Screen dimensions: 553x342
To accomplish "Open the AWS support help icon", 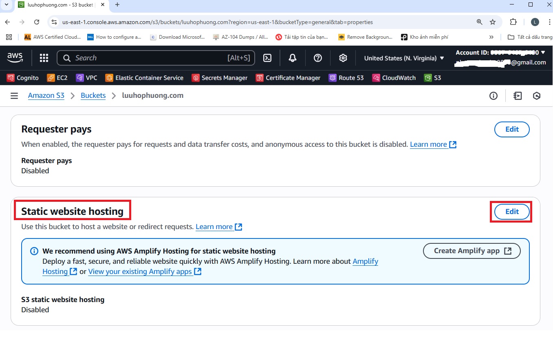I will click(318, 58).
